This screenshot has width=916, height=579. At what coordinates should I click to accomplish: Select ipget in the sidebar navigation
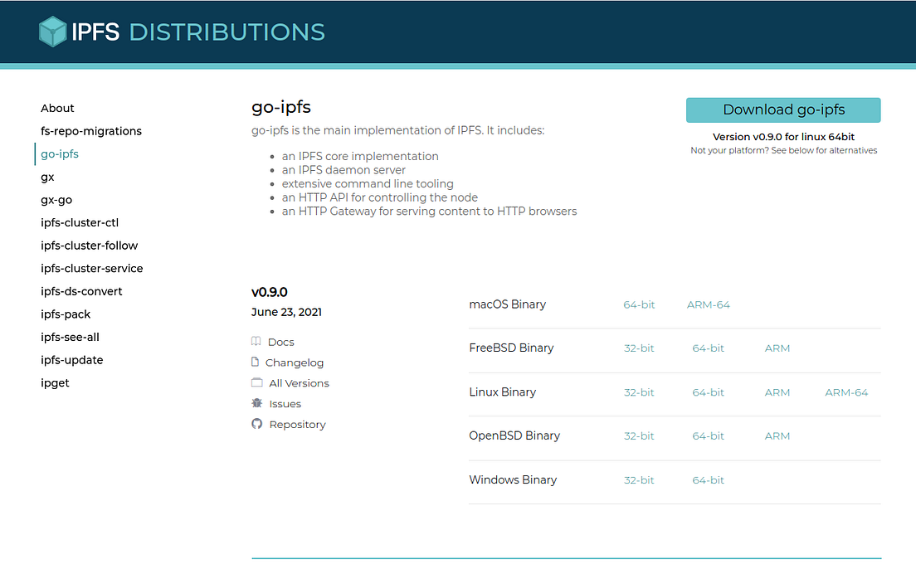[x=55, y=382]
